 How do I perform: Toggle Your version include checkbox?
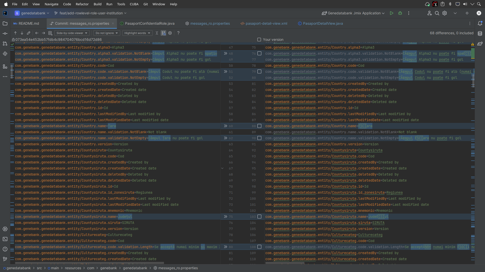tap(259, 40)
